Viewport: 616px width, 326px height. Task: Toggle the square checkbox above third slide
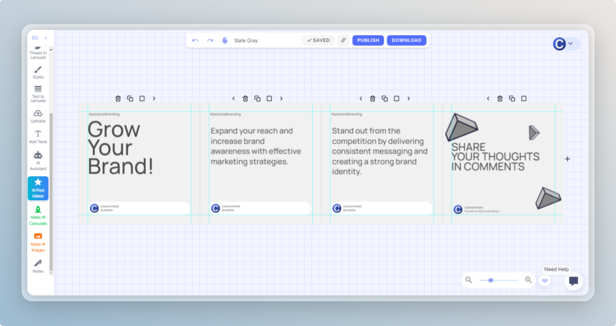(396, 99)
